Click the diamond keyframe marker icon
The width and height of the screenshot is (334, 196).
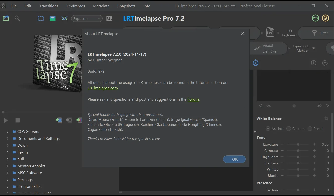tap(294, 106)
